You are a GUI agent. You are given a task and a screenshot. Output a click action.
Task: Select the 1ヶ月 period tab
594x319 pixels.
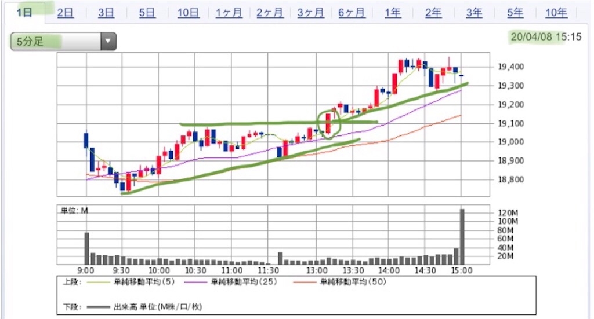(229, 13)
